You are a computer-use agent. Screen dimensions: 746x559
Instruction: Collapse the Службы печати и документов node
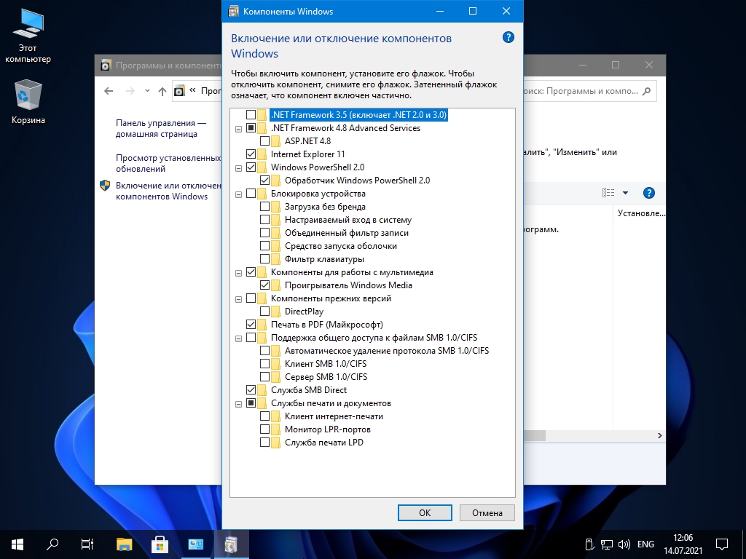click(x=238, y=403)
